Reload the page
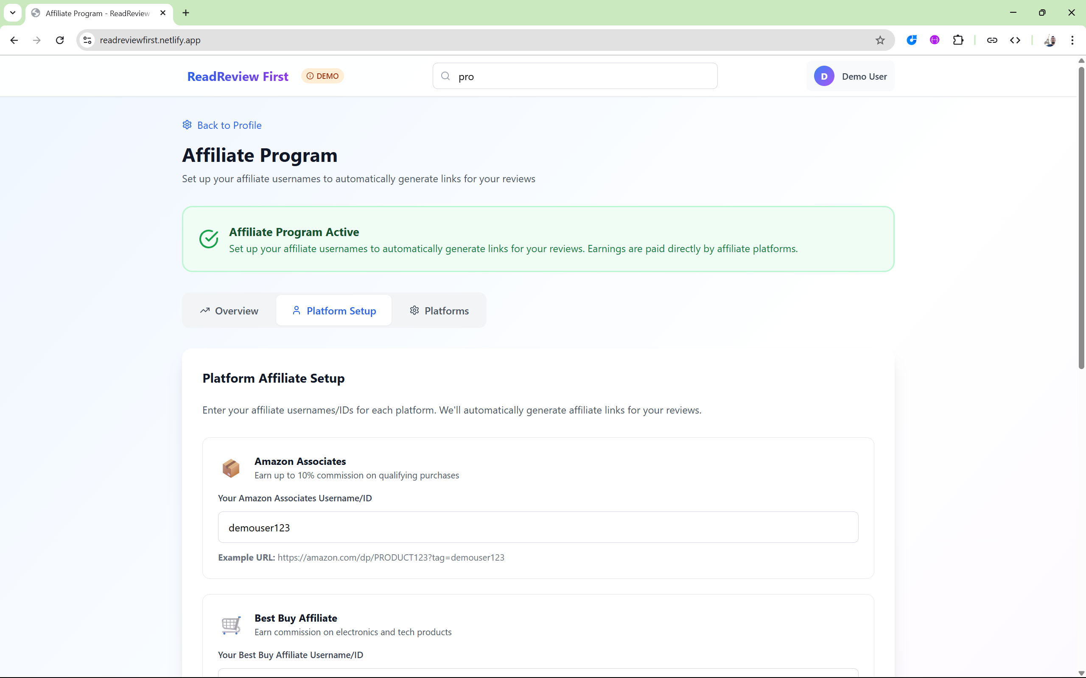Image resolution: width=1086 pixels, height=678 pixels. pyautogui.click(x=60, y=40)
